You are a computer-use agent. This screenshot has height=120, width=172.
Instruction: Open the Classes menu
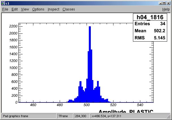click(x=69, y=9)
